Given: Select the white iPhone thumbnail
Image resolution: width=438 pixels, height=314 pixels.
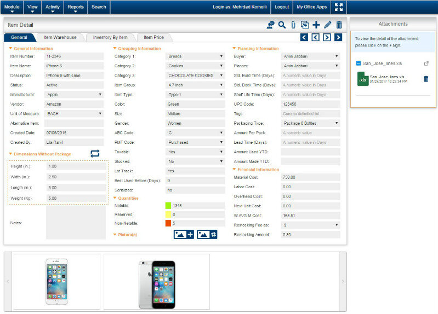Looking at the screenshot, I should tap(57, 281).
